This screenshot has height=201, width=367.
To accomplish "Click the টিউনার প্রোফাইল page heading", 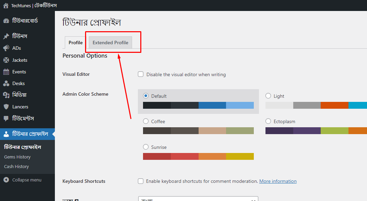I will click(x=92, y=22).
